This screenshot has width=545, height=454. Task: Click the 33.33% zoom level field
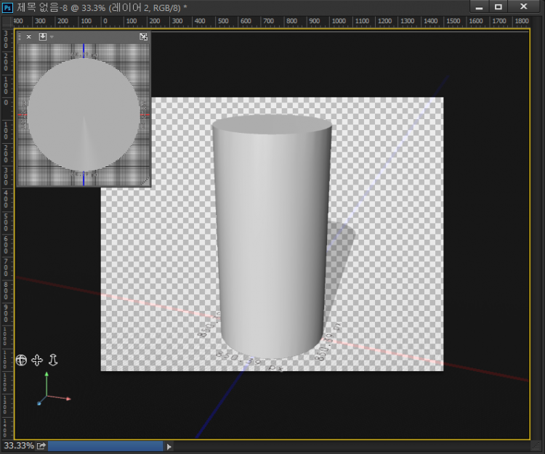(18, 446)
